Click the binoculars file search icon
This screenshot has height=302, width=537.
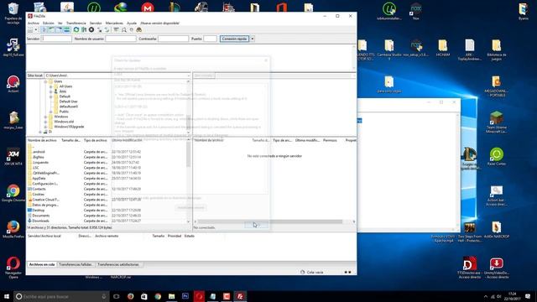coord(139,30)
